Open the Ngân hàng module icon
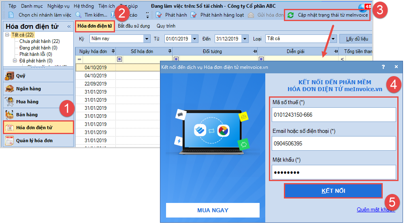The width and height of the screenshot is (405, 224). coord(10,89)
